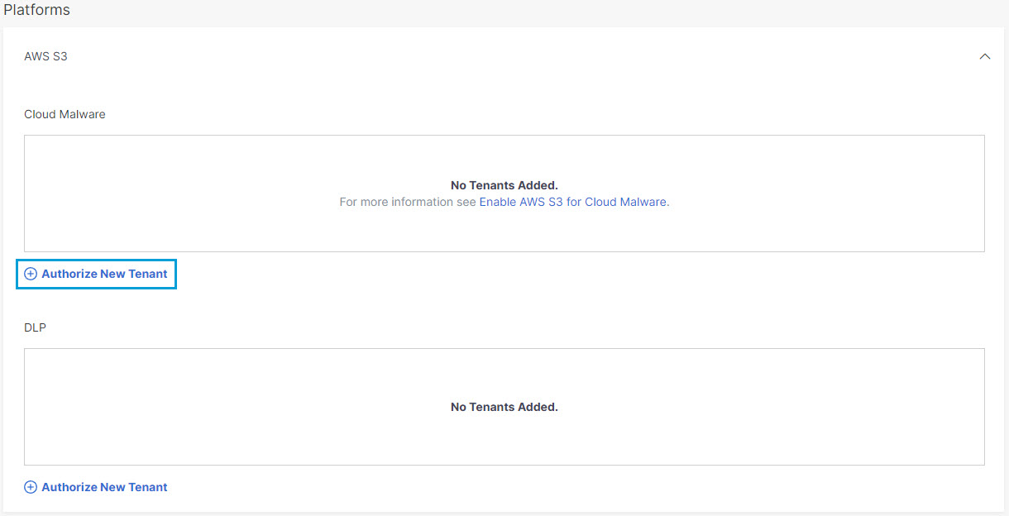Screen dimensions: 1009x516
Task: Click plus icon beside Cloud Malware Authorize New Tenant
Action: pyautogui.click(x=31, y=274)
